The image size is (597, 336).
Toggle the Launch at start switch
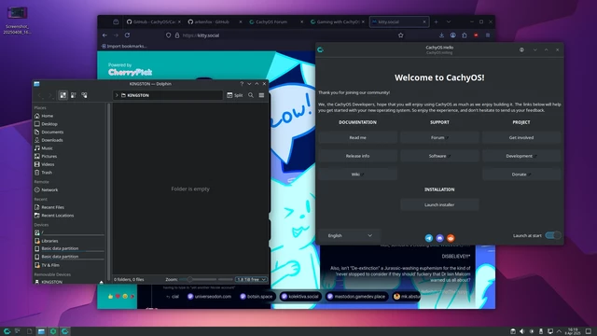point(553,235)
